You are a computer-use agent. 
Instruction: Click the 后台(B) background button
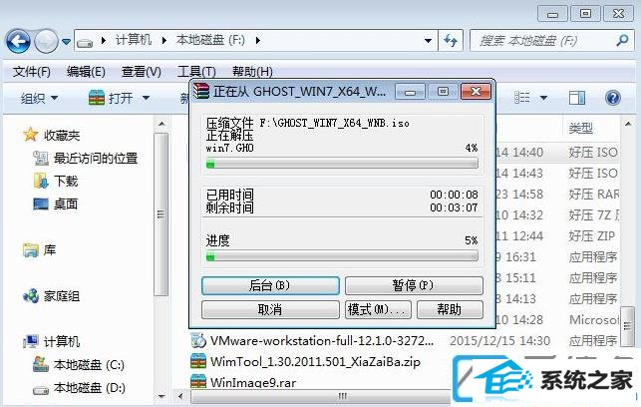pos(270,285)
